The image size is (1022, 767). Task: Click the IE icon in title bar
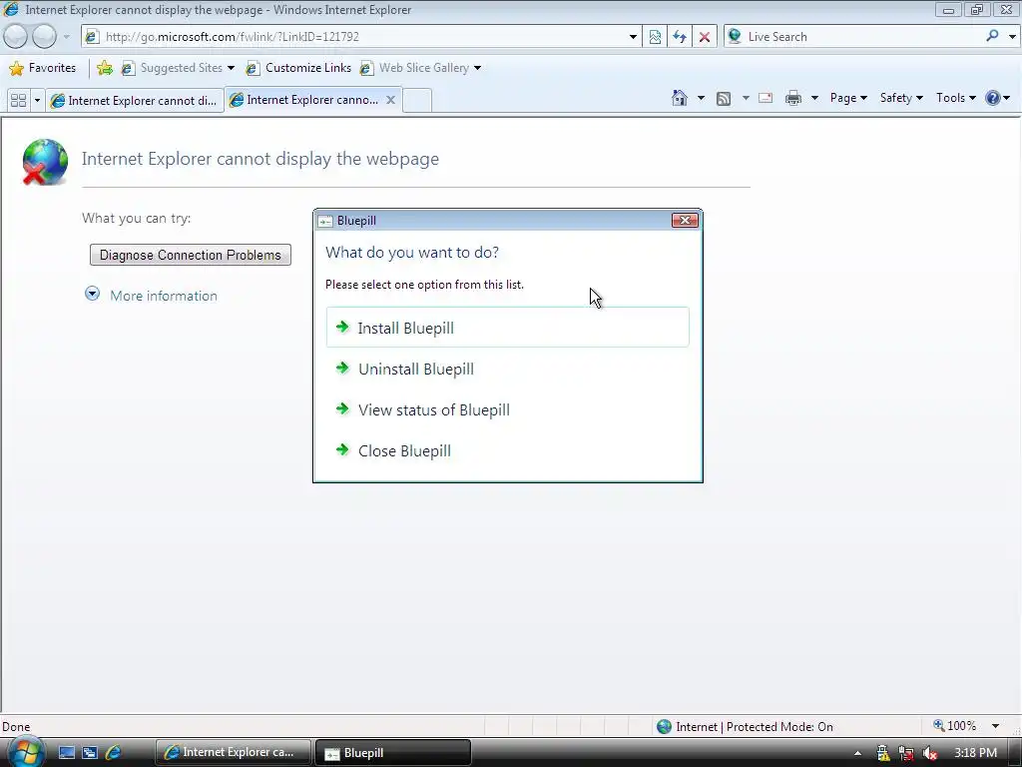click(11, 9)
